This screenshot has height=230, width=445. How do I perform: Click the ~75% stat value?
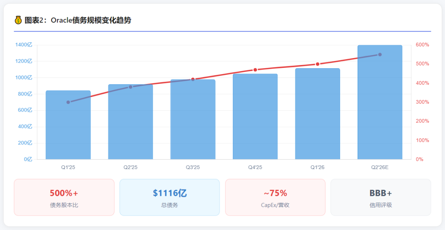pyautogui.click(x=275, y=193)
